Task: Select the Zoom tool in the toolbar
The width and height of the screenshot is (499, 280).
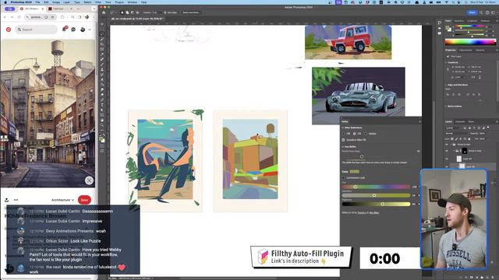Action: pyautogui.click(x=102, y=125)
